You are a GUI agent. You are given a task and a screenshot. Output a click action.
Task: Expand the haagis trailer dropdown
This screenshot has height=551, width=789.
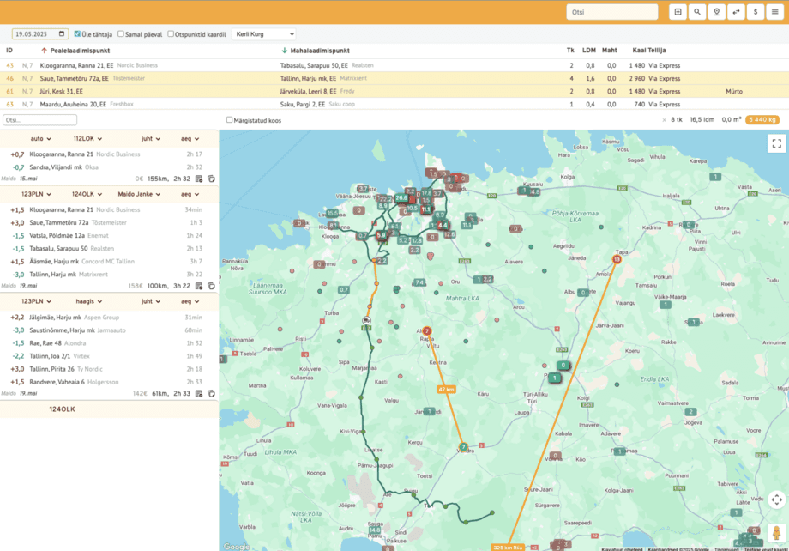[89, 301]
